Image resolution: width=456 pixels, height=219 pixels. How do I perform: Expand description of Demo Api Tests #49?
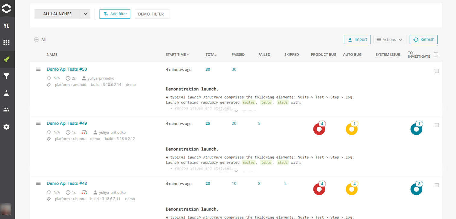[236, 171]
